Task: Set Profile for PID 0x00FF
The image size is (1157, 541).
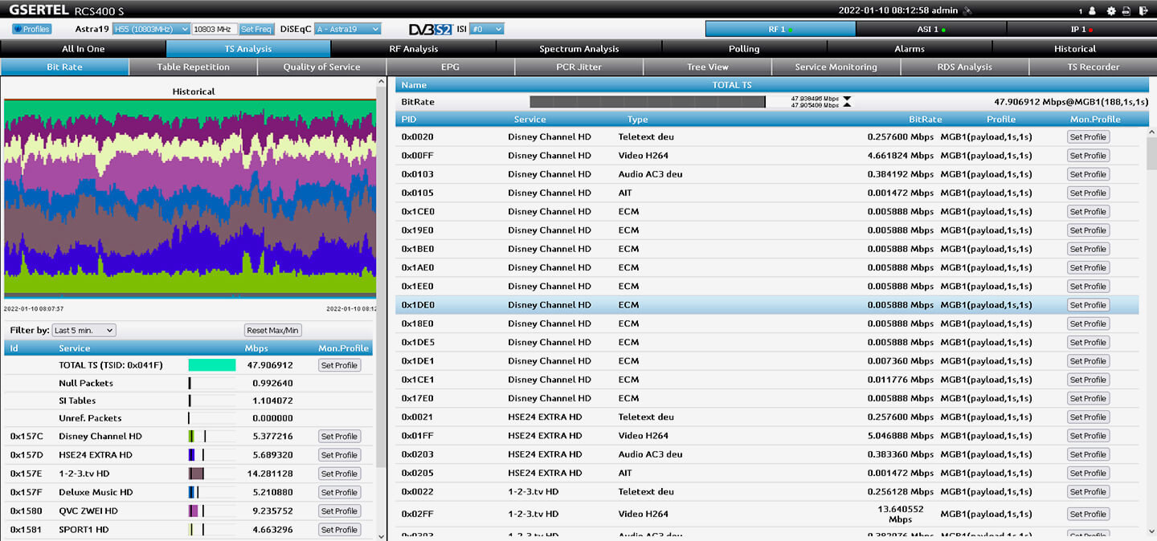Action: 1088,156
